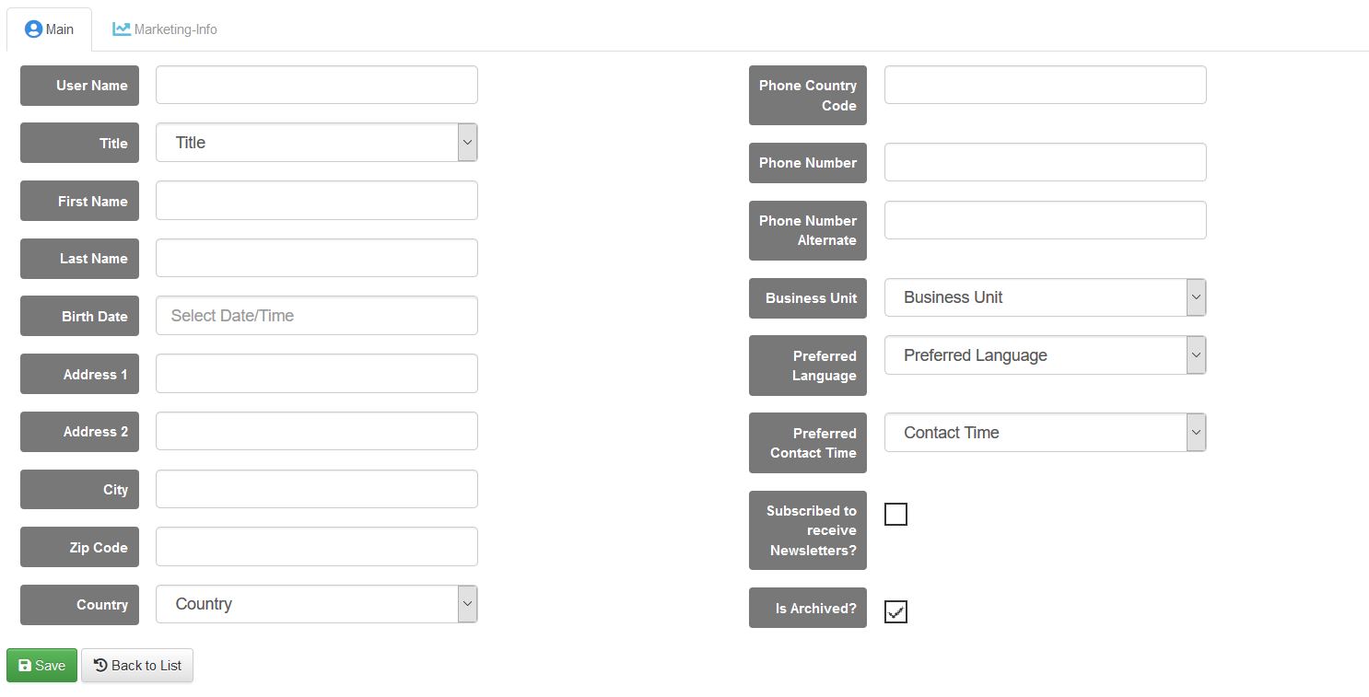Click the user icon on Main tab

click(33, 29)
